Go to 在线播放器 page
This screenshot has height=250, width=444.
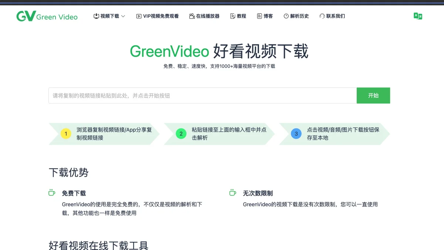[204, 16]
